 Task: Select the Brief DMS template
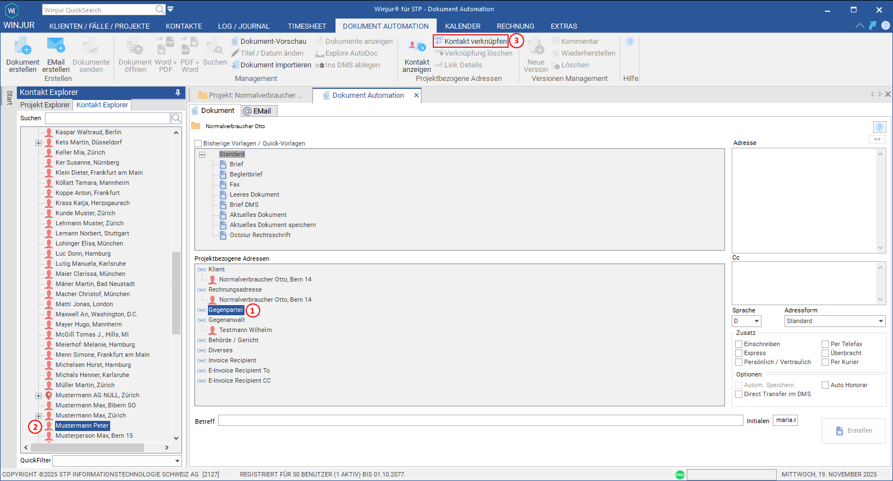244,205
